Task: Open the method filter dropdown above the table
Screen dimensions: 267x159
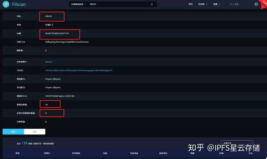Action: pos(237,143)
